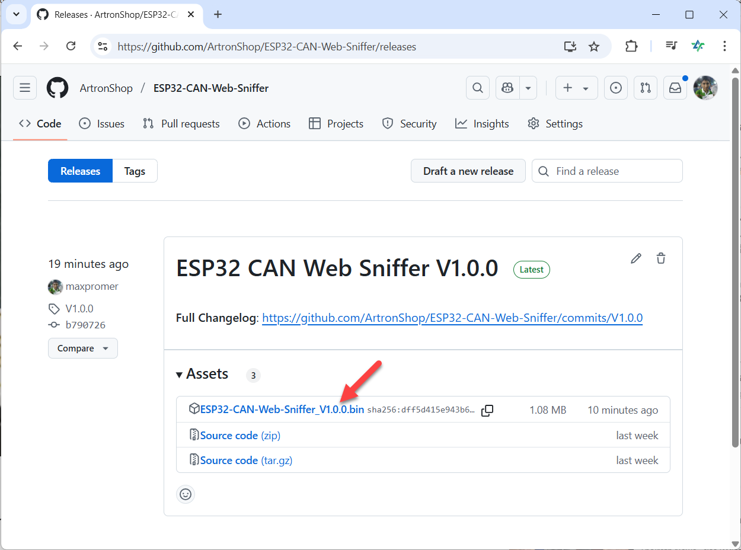The image size is (741, 550).
Task: Open commit b790726
Action: point(85,325)
